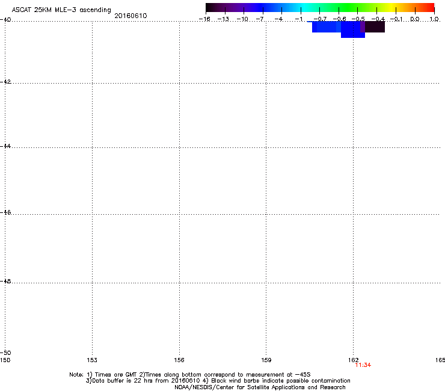Select the date label 20160610
Image resolution: width=445 pixels, height=391 pixels.
pyautogui.click(x=130, y=16)
